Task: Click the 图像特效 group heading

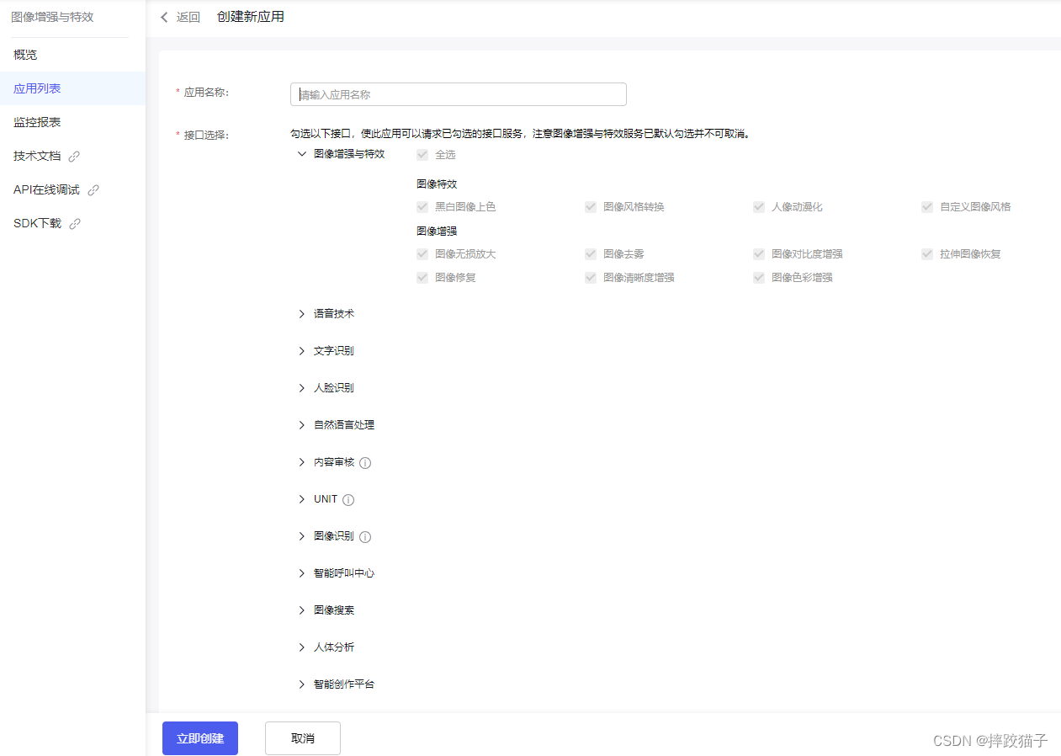Action: [437, 184]
